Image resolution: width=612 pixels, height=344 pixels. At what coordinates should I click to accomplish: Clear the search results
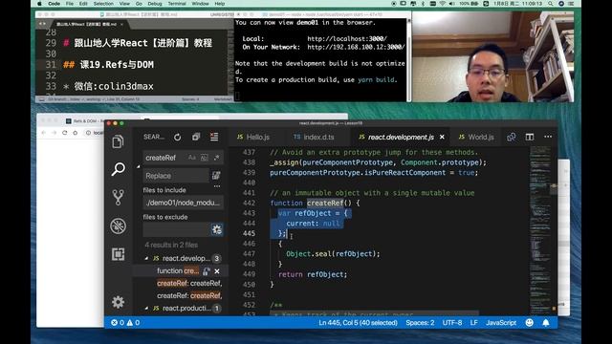(x=214, y=137)
